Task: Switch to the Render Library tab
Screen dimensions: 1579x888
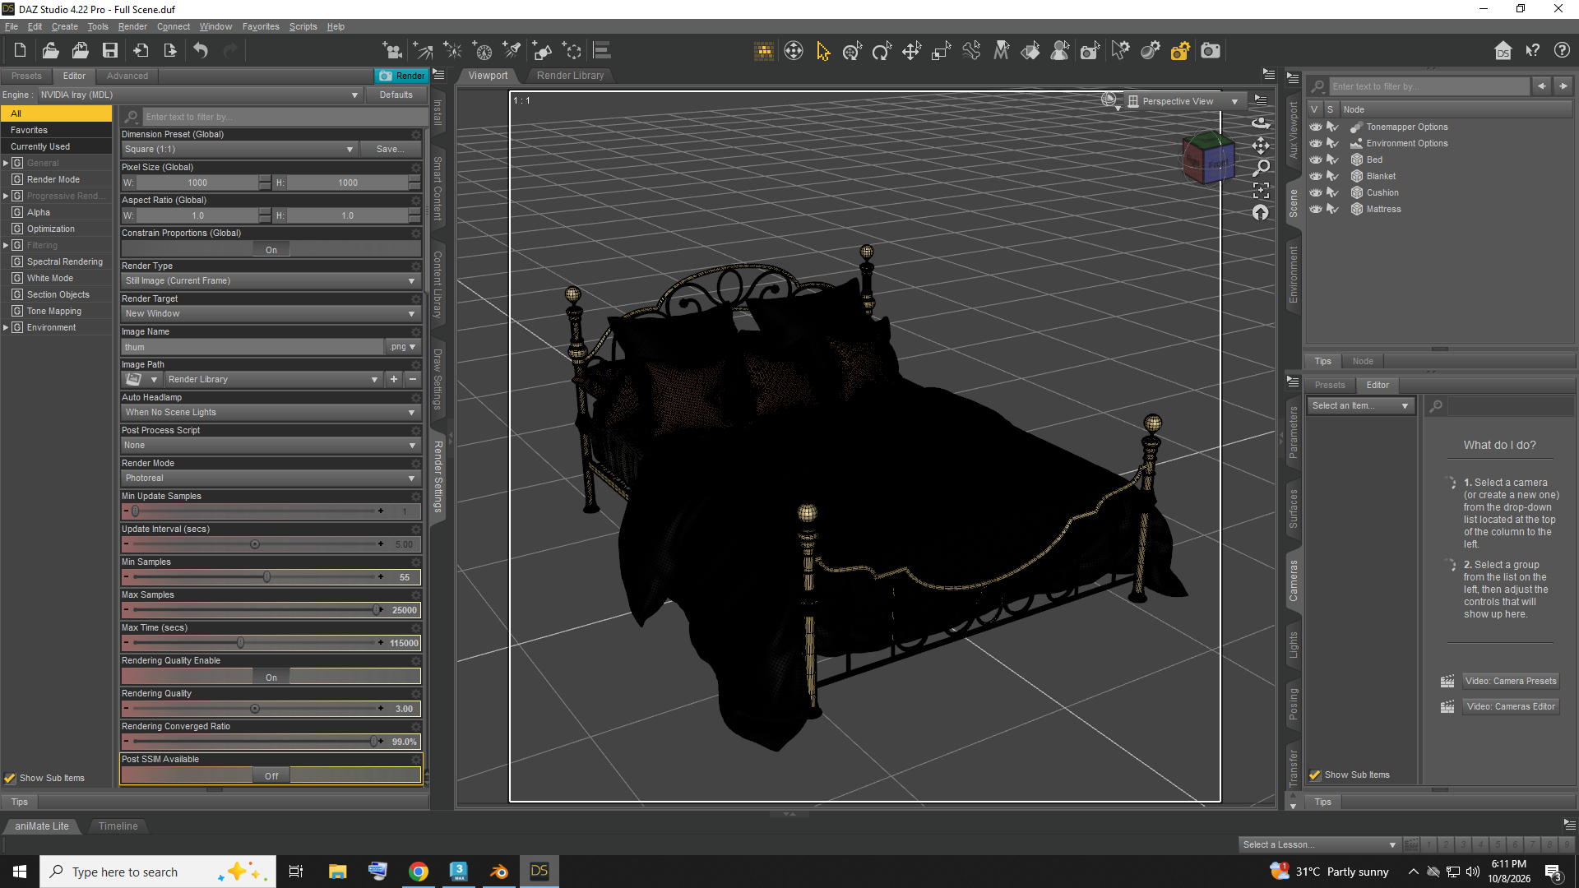Action: tap(570, 75)
